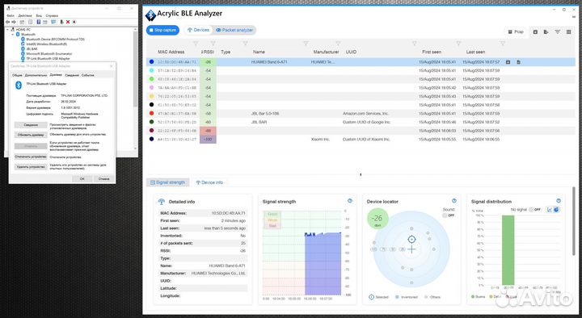The height and width of the screenshot is (318, 582).
Task: Click the funnel filter above Last seen column
Action: point(503,44)
